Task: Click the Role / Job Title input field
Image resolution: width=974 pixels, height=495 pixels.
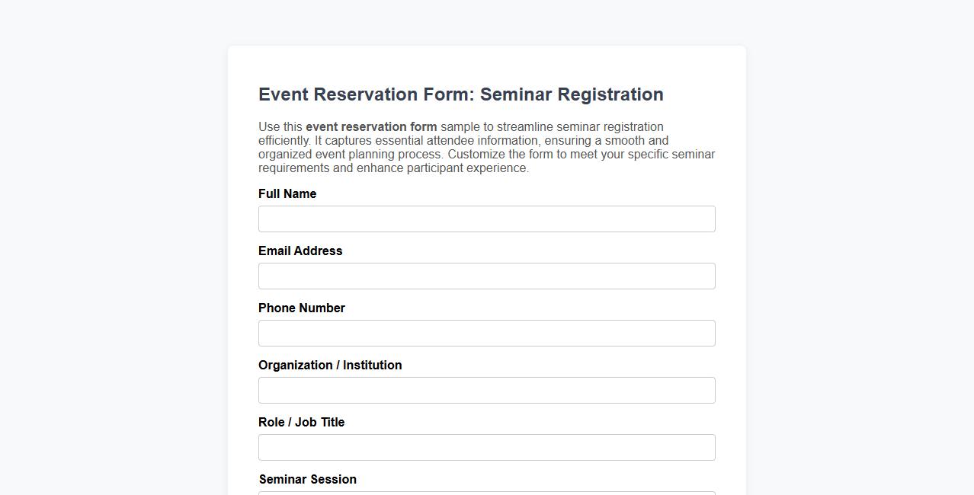Action: (x=486, y=447)
